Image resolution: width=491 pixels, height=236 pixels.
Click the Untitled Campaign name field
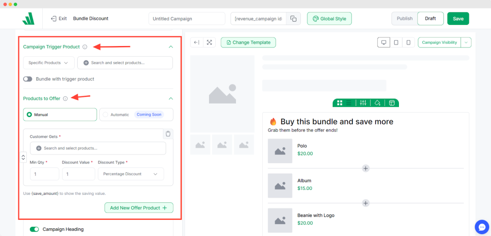pos(187,19)
